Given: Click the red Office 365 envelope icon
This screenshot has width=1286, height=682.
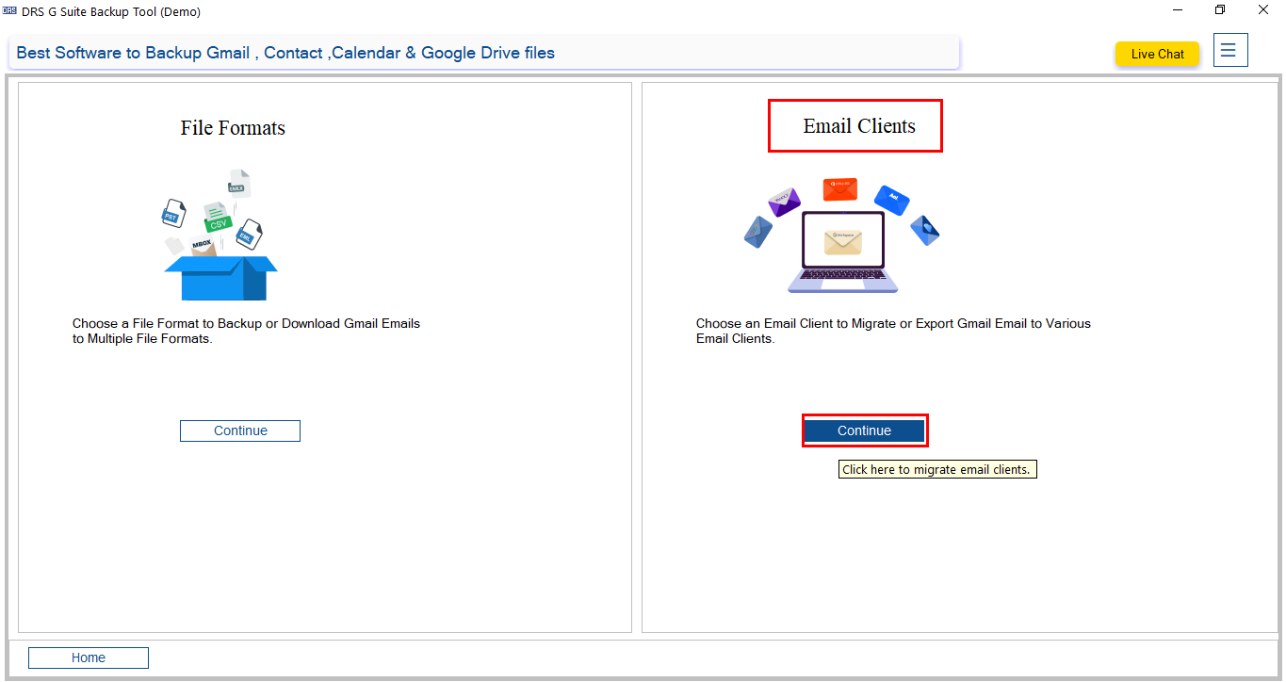Looking at the screenshot, I should (x=840, y=188).
